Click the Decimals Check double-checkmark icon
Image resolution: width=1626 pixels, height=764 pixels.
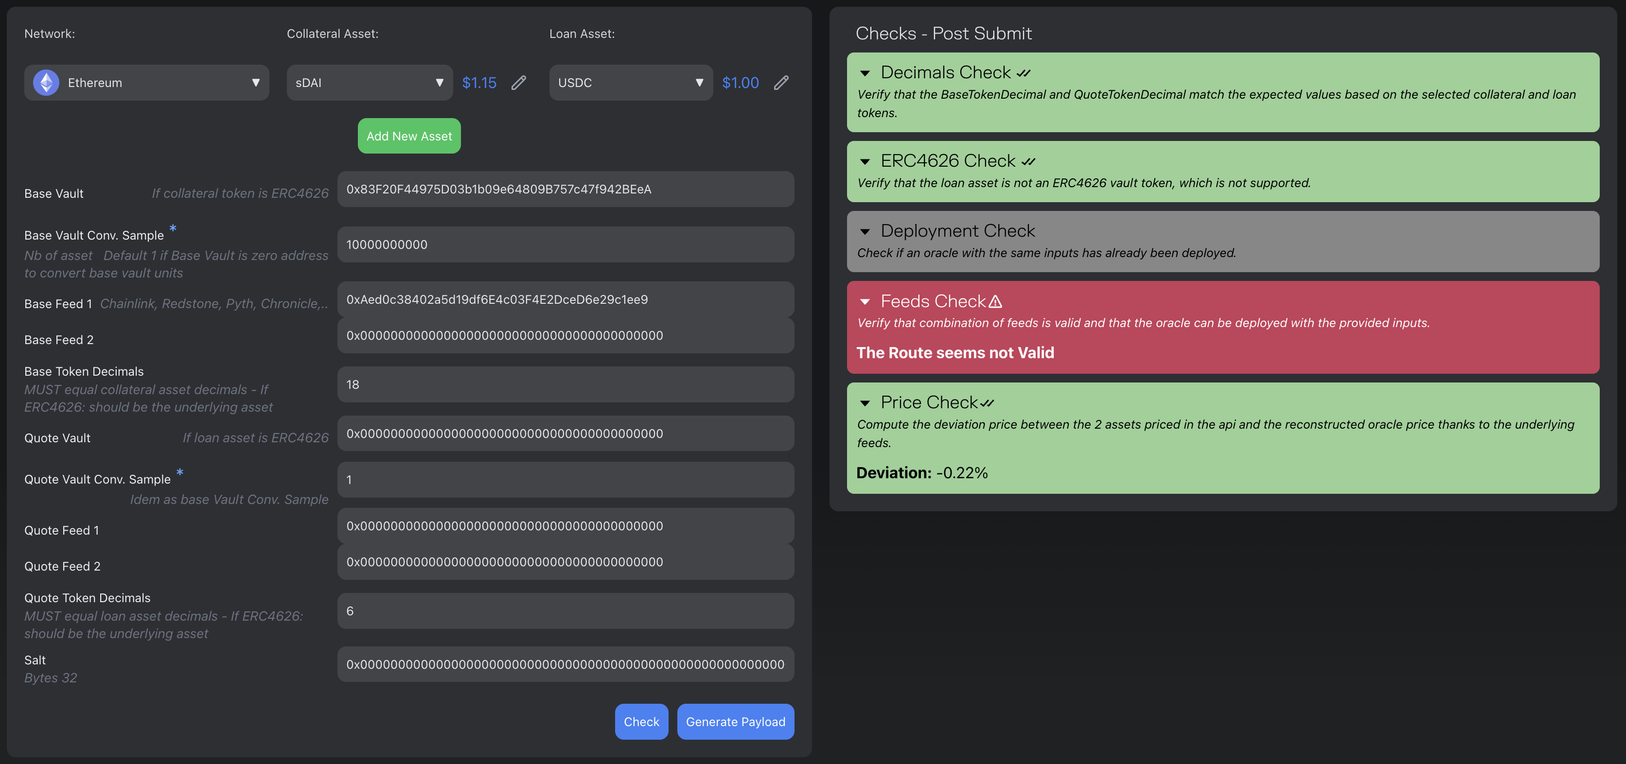[1023, 73]
